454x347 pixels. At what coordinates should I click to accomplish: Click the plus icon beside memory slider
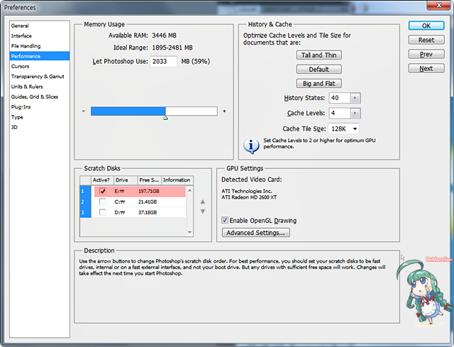click(x=224, y=111)
